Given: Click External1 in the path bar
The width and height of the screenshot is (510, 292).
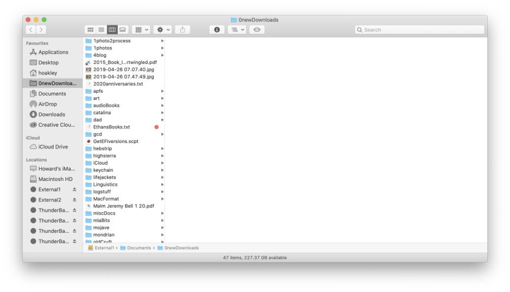Looking at the screenshot, I should coord(104,248).
